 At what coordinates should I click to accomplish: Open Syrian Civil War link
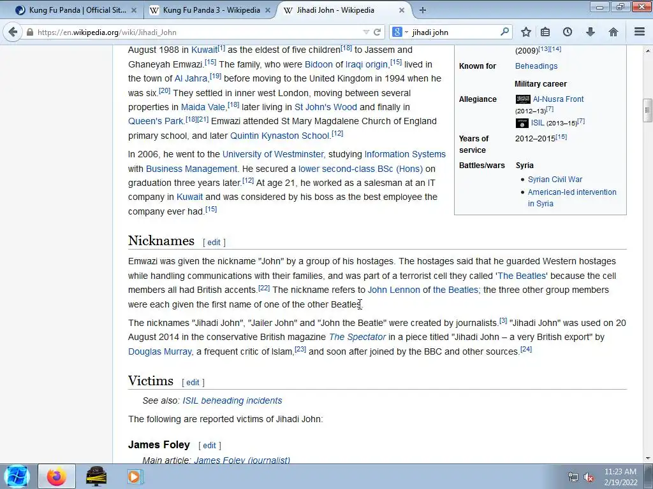555,180
